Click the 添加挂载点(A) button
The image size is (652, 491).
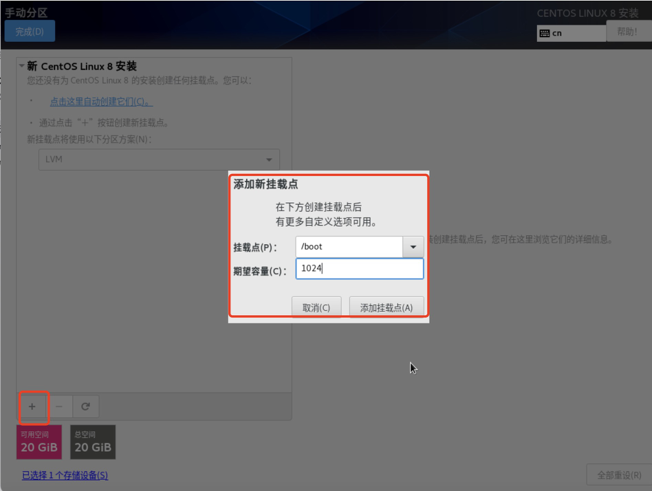387,307
